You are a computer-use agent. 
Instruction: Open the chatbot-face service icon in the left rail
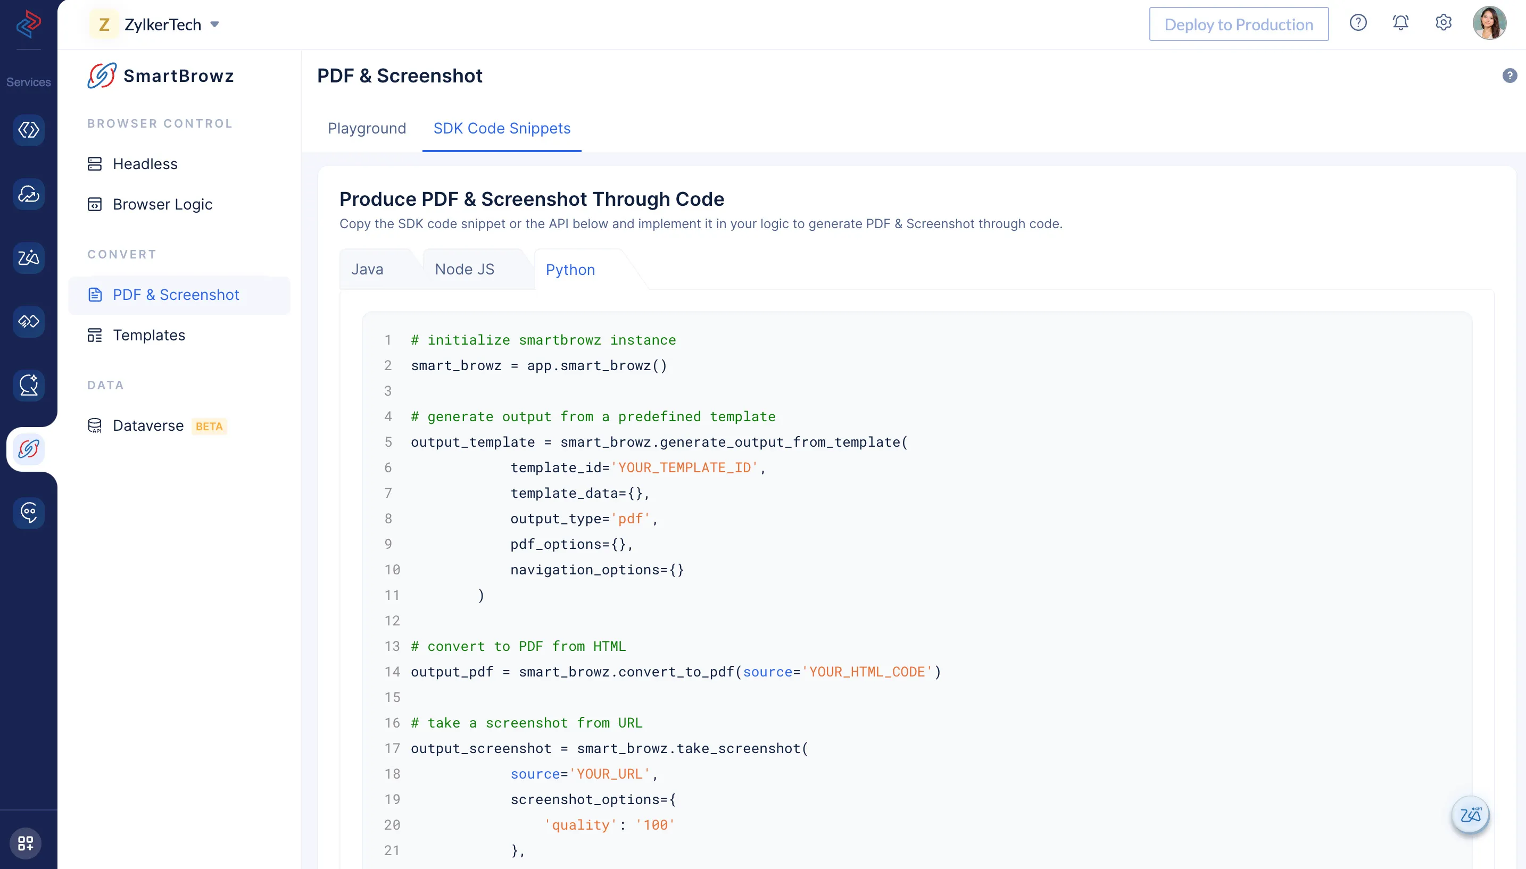(28, 513)
